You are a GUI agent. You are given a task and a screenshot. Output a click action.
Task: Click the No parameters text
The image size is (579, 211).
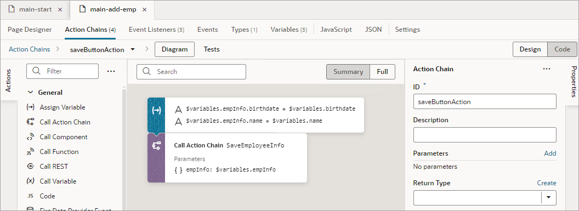[435, 167]
